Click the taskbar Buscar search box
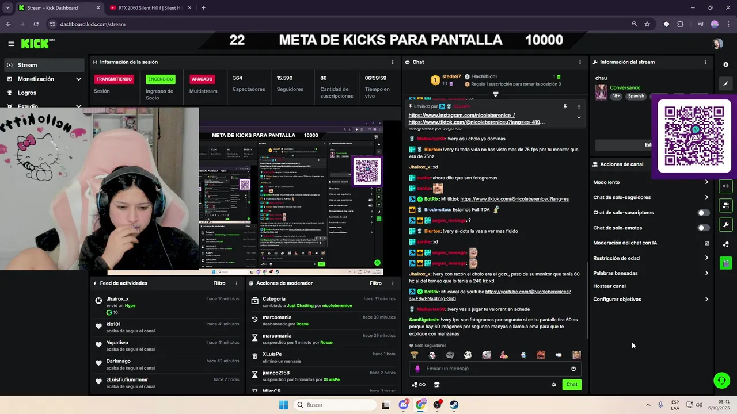This screenshot has height=414, width=737. 335,405
